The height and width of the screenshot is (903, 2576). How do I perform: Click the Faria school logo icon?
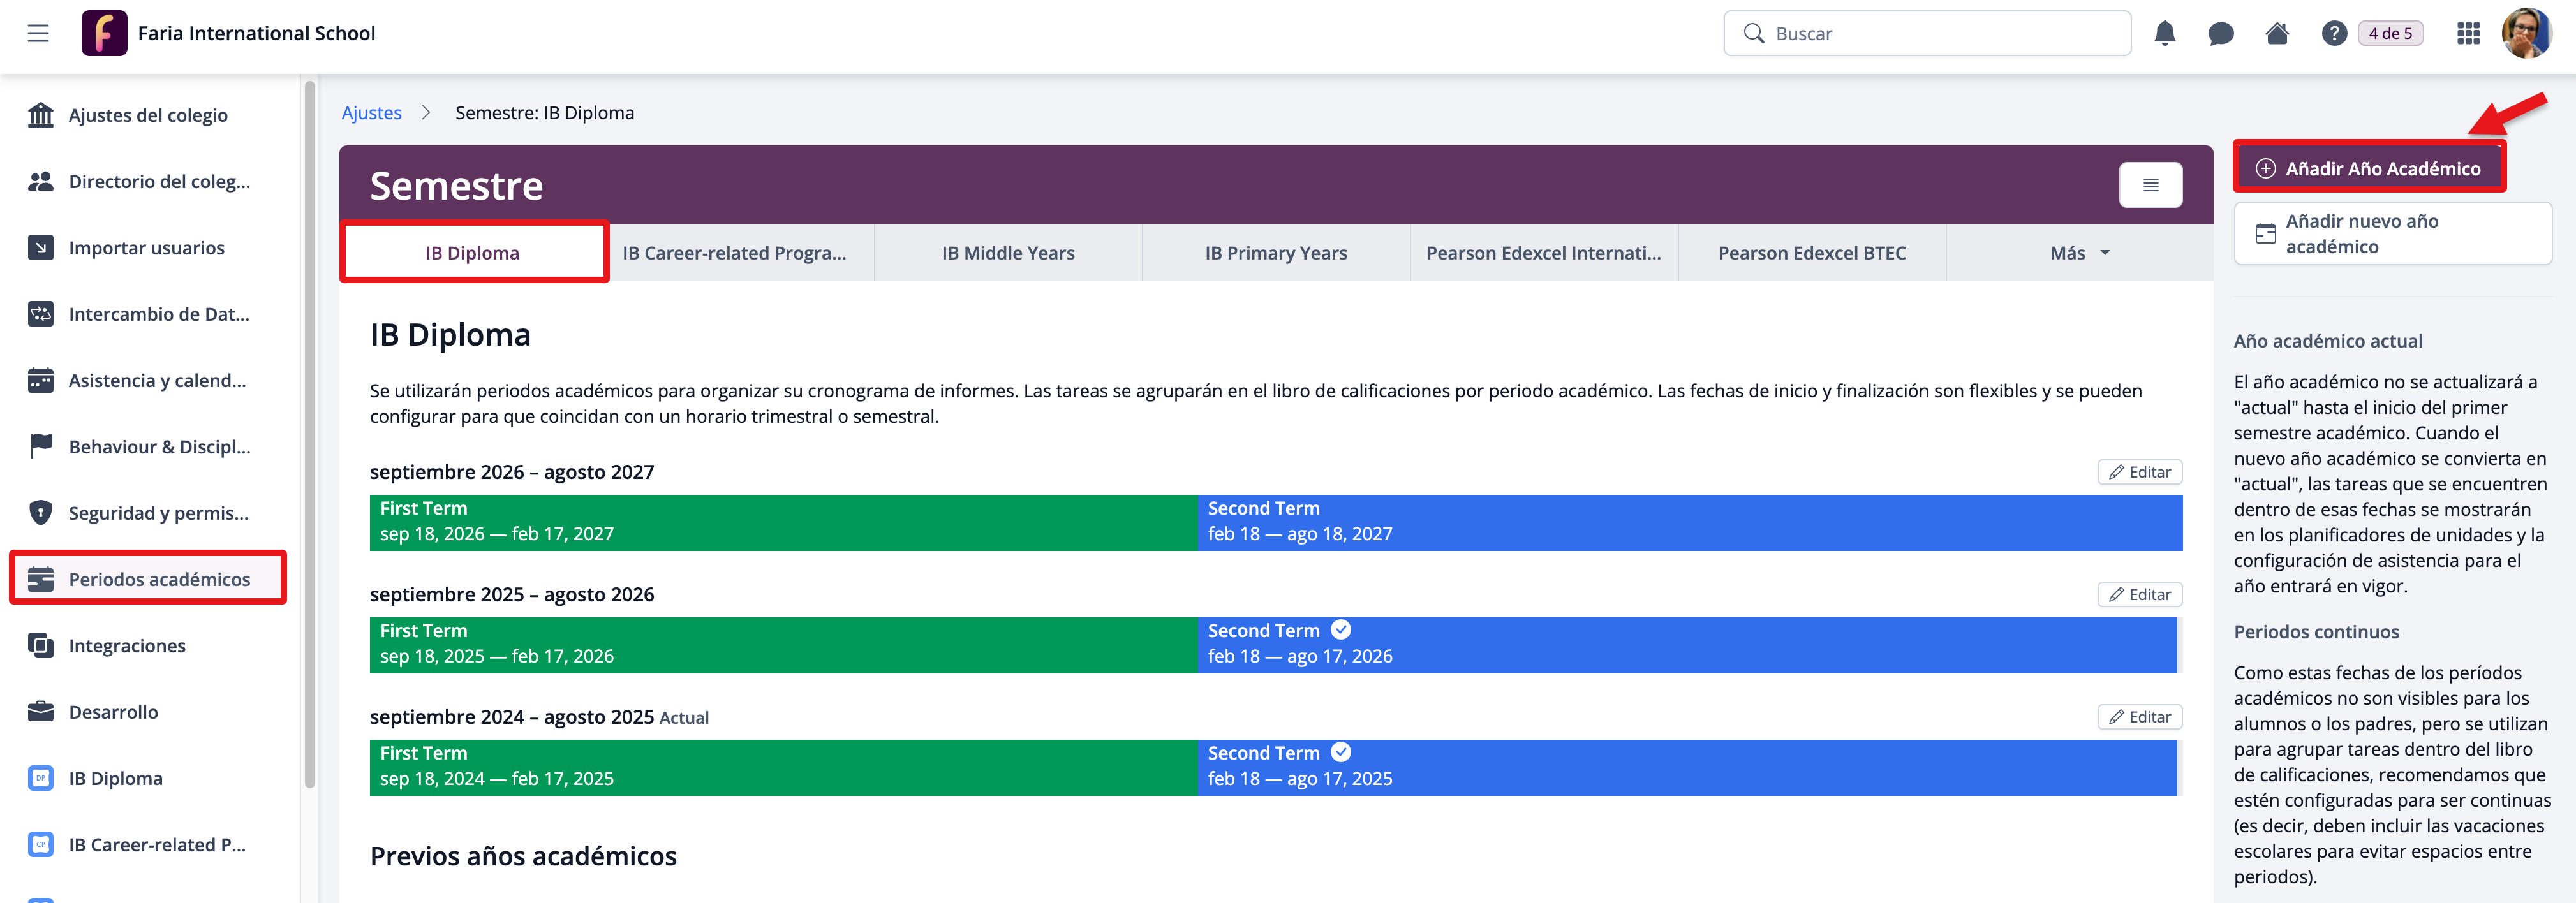point(104,33)
